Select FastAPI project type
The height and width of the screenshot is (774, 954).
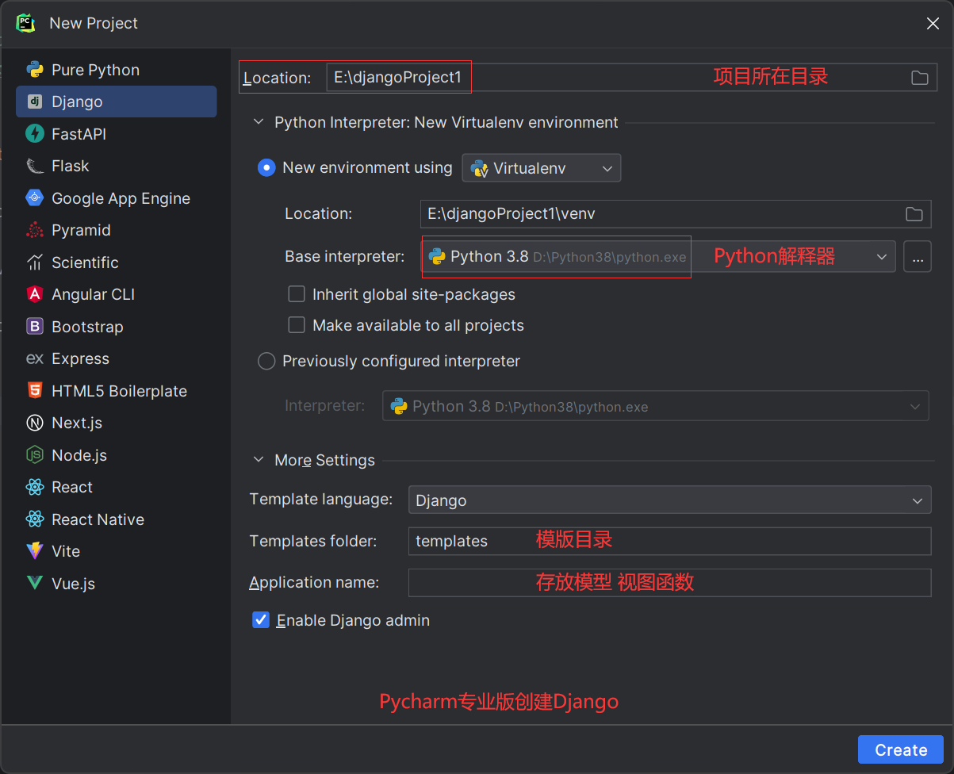click(117, 134)
